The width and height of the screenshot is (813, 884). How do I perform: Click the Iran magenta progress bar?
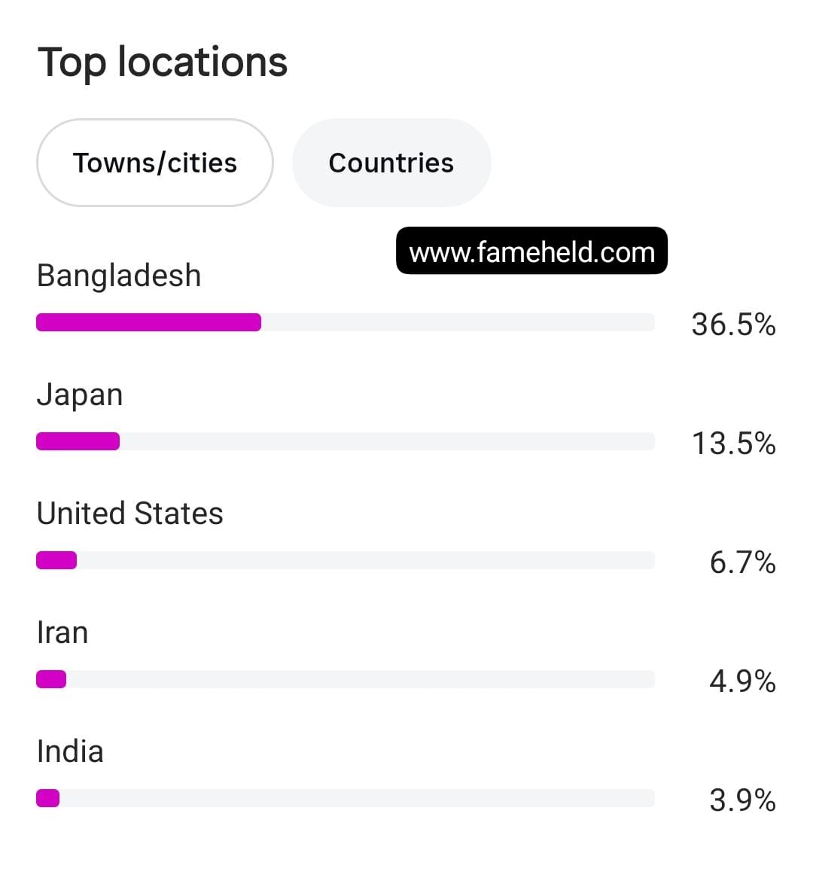pos(51,679)
